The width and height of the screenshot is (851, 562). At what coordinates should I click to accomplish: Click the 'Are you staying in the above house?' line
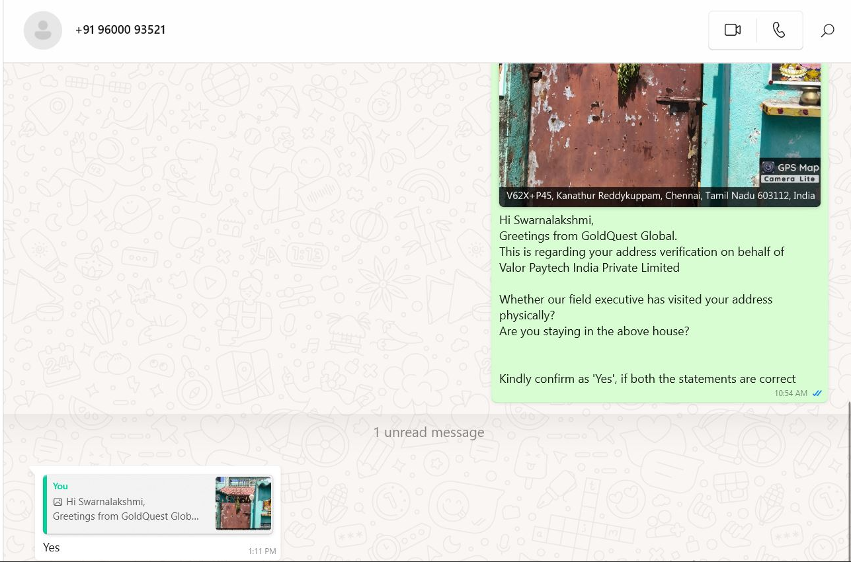[x=594, y=331]
